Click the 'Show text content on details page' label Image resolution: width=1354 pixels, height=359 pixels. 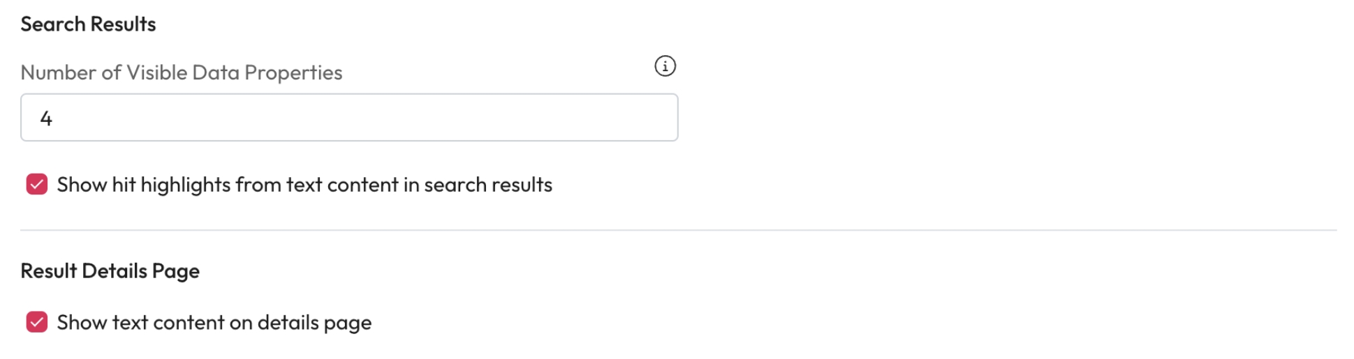point(214,323)
